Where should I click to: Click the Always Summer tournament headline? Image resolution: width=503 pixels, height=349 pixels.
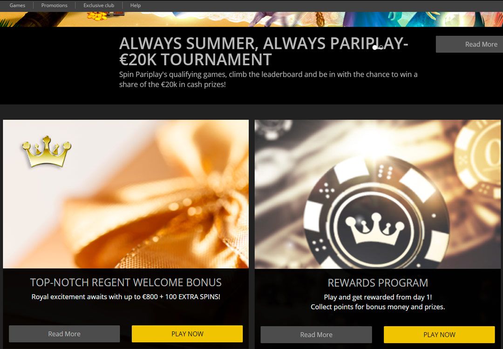pos(264,51)
